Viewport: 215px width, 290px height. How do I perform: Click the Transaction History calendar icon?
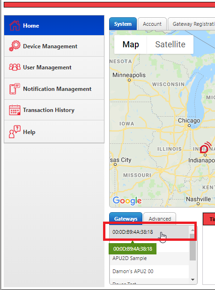click(x=15, y=110)
